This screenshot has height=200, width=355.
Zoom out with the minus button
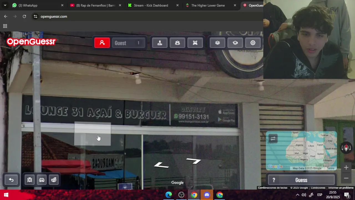click(346, 178)
